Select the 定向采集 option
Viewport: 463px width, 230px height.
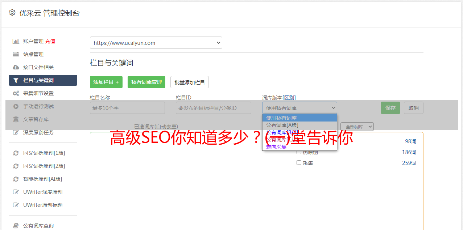pyautogui.click(x=299, y=147)
